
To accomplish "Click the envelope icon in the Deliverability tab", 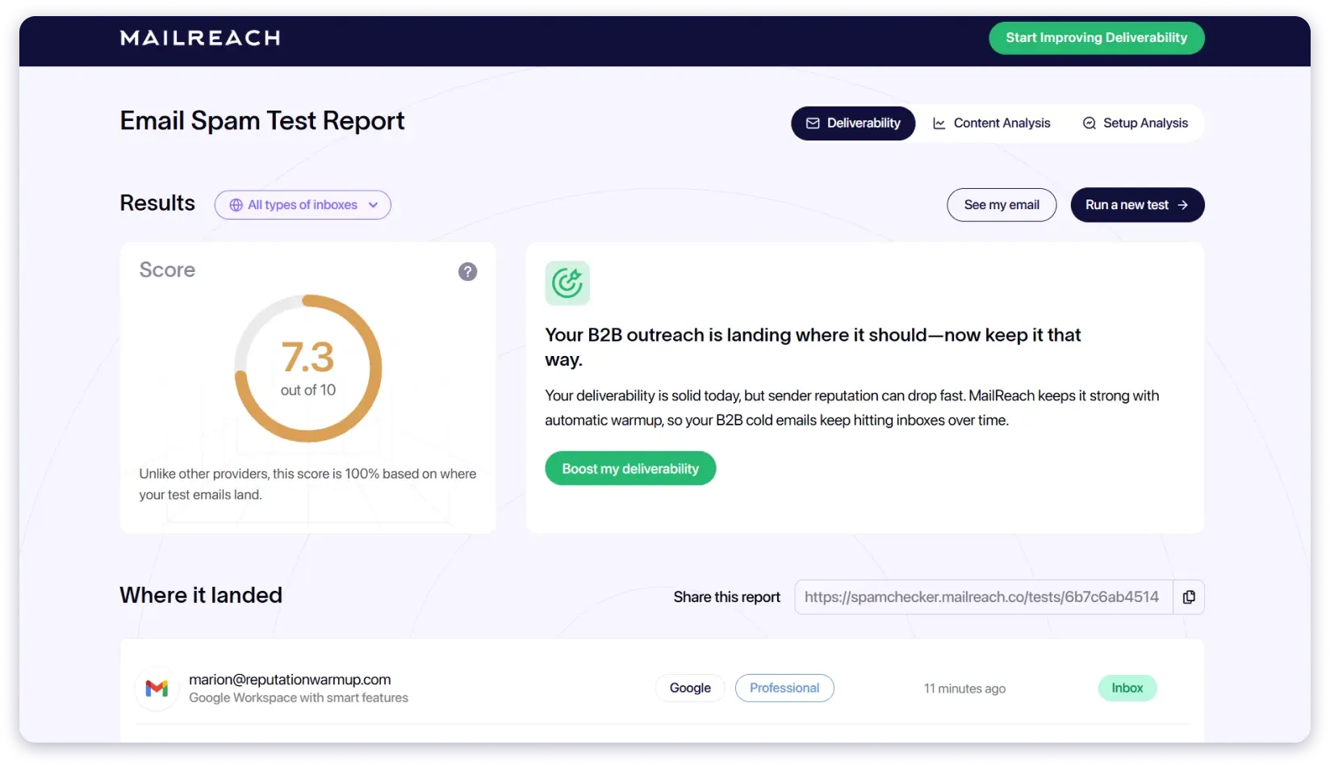I will [x=811, y=123].
